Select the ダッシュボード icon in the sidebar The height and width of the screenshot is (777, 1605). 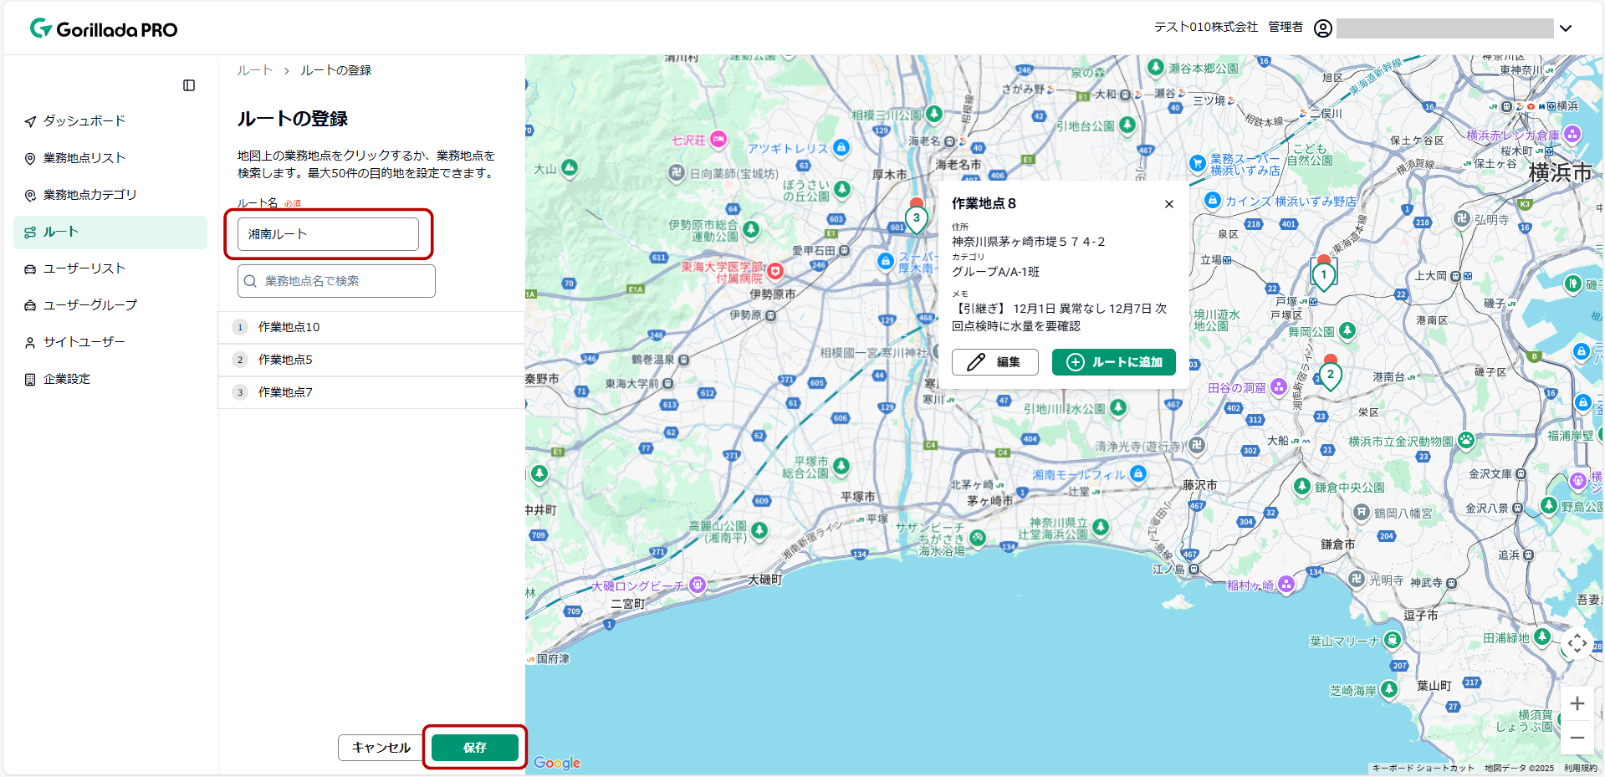coord(30,120)
